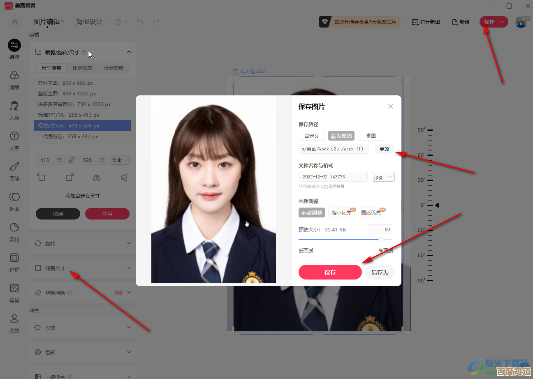Click the file name input field
This screenshot has width=533, height=379.
(333, 177)
